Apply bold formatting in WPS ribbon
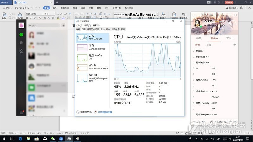This screenshot has height=142, width=253. pos(27,18)
